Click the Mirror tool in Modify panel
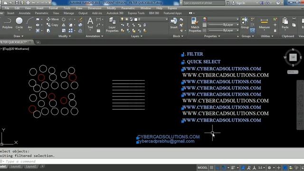Screen dimensions: 304x171 (x=64, y=25)
